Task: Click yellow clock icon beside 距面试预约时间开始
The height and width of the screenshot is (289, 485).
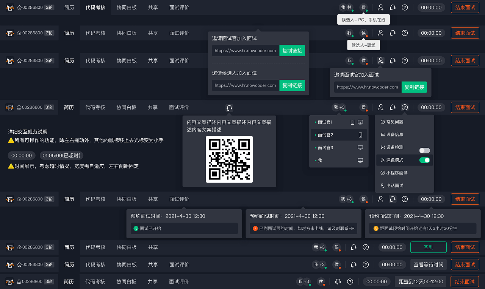Action: (376, 229)
